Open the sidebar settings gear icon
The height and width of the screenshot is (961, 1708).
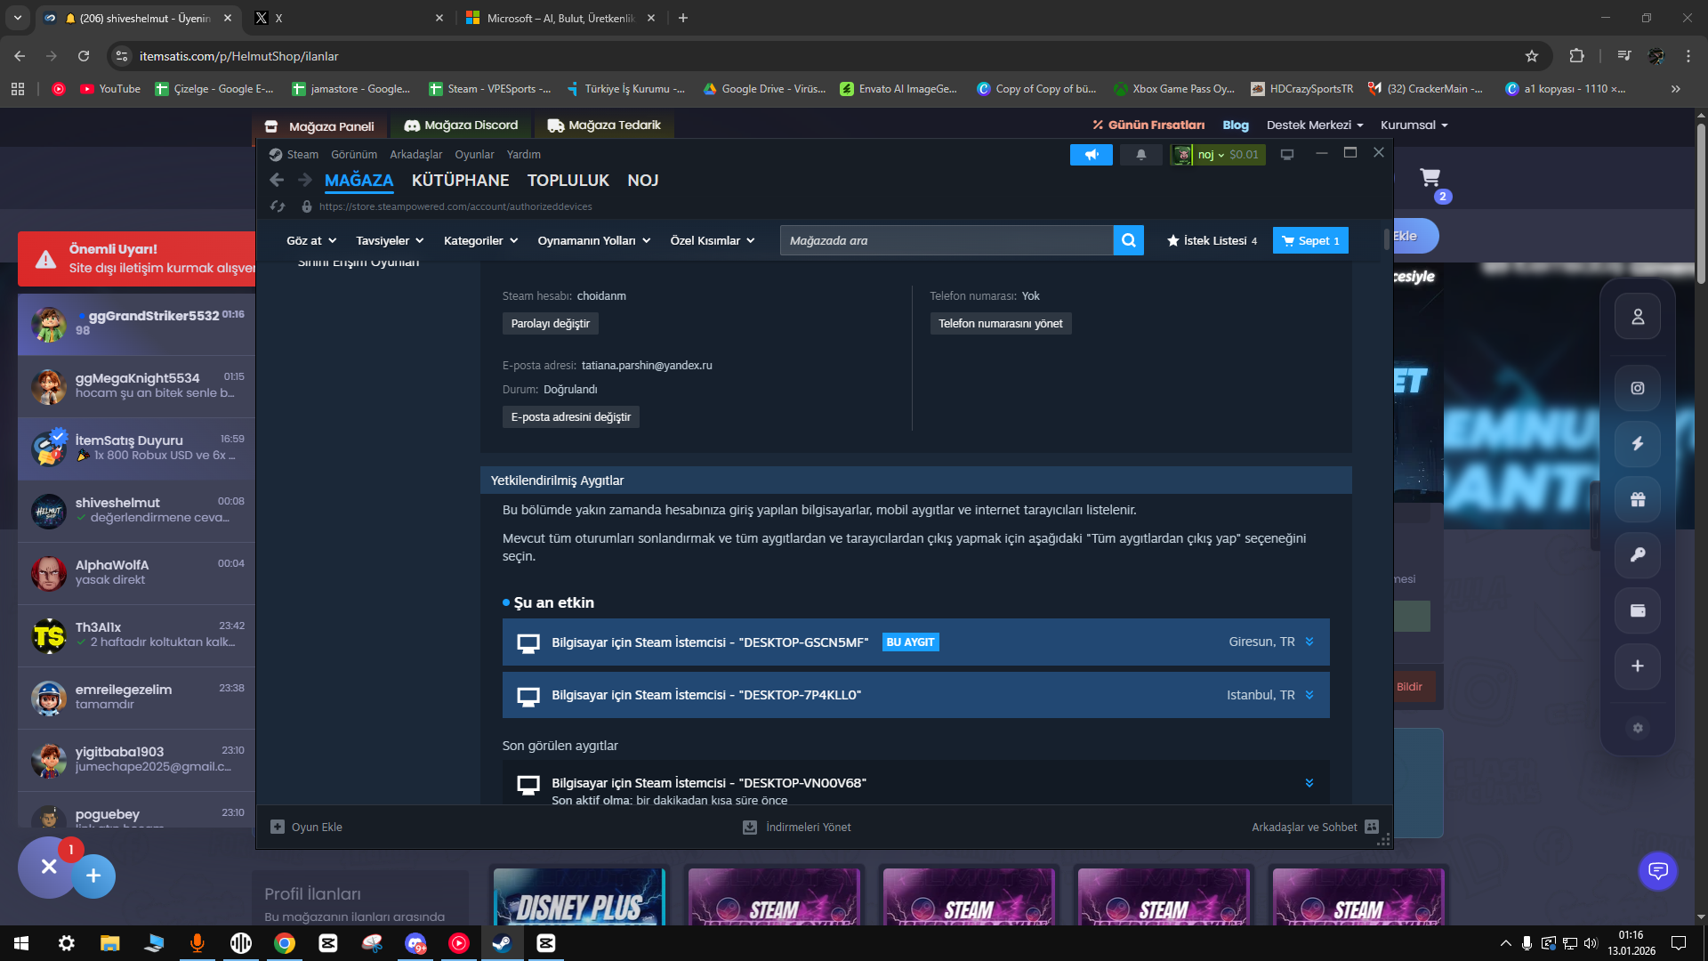click(x=1638, y=728)
